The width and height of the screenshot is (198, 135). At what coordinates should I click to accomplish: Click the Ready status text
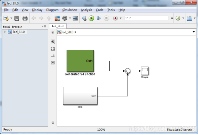click(x=8, y=130)
